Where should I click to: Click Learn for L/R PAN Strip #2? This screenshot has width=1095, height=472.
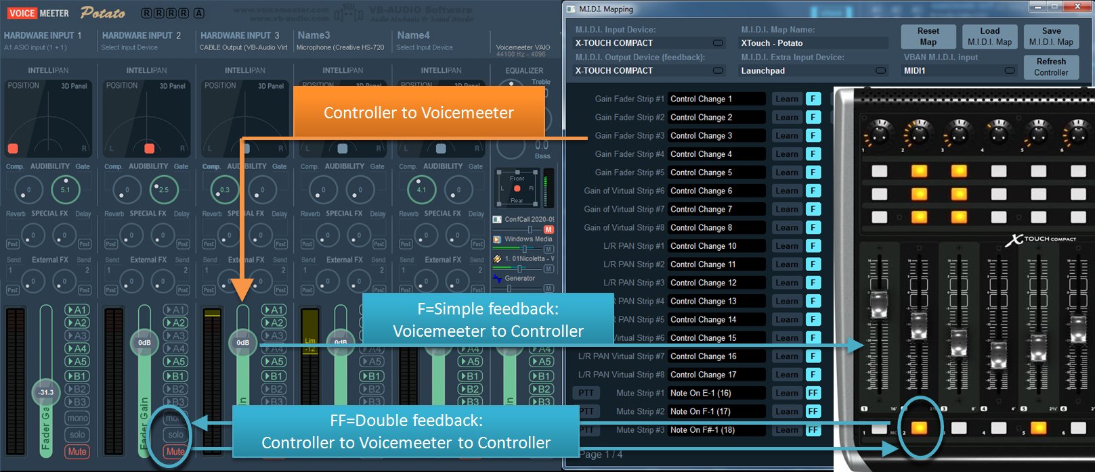click(x=787, y=264)
